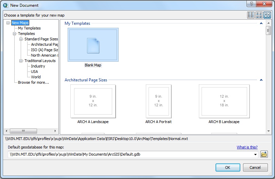Choose ARCH A Landscape template

93,101
